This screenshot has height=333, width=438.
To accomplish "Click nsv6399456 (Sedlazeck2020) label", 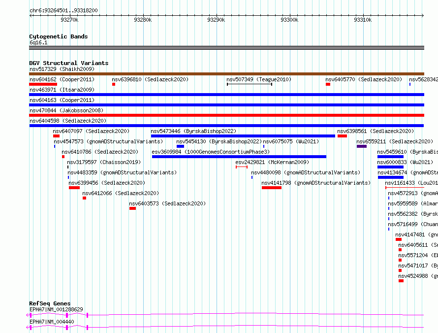I will coord(107,183).
